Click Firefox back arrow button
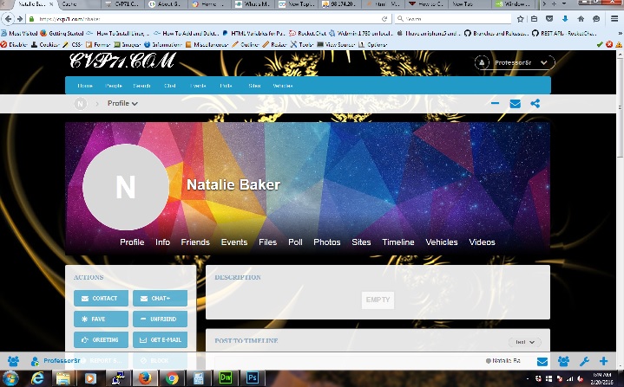Image resolution: width=624 pixels, height=387 pixels. pos(9,19)
